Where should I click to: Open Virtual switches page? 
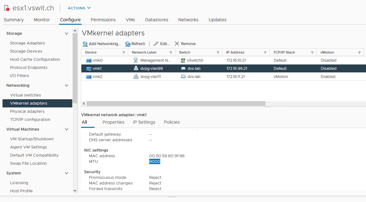pyautogui.click(x=25, y=95)
